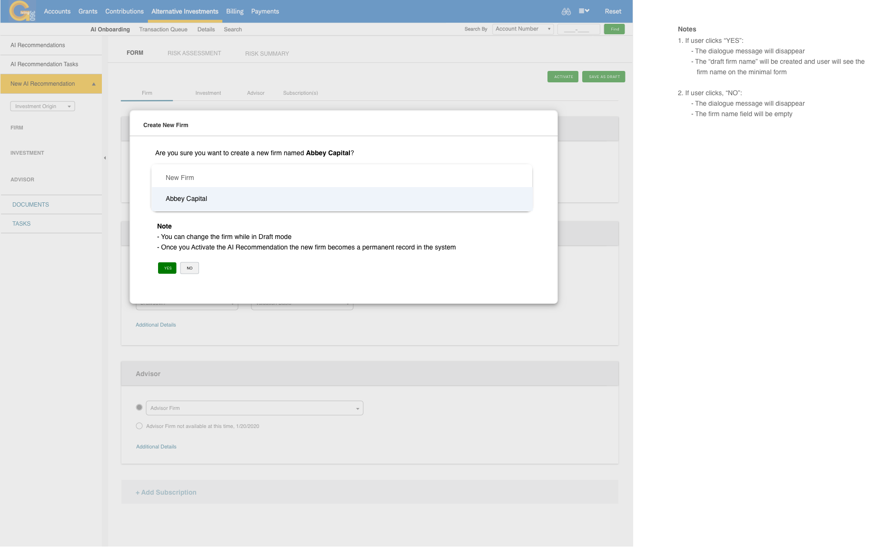Click the app logo in top-left corner
This screenshot has height=547, width=875.
[x=21, y=11]
